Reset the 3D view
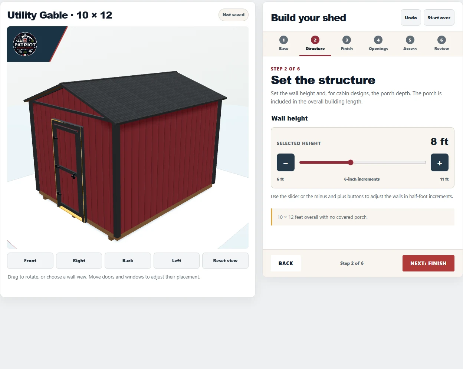 (225, 261)
